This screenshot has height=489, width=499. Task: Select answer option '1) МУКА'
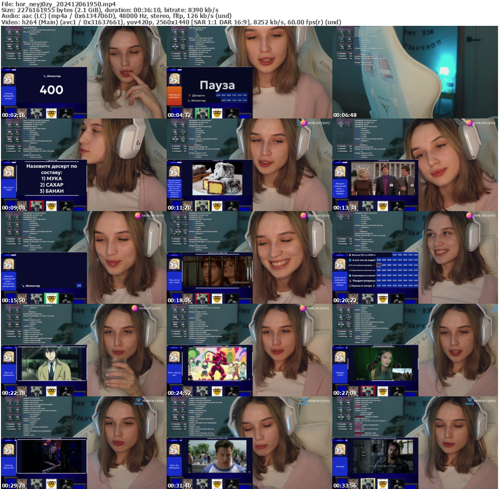[x=51, y=179]
